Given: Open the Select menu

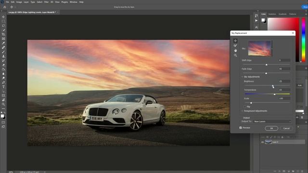Looking at the screenshot, I should 39,2.
